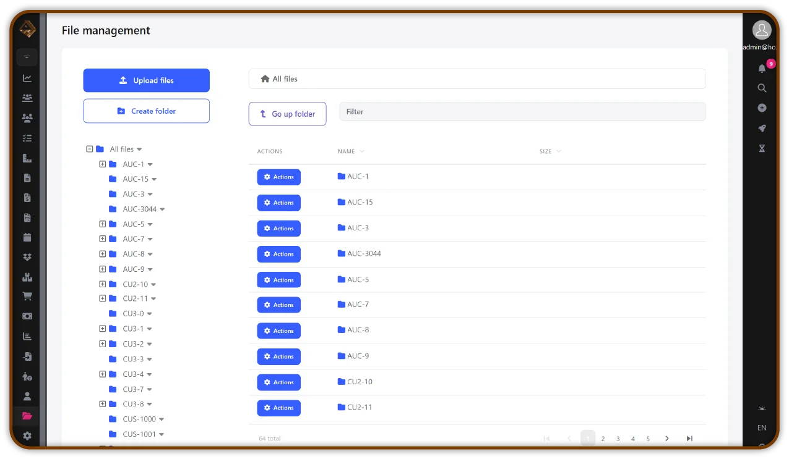789x459 pixels.
Task: Open the line chart dashboard icon in sidebar
Action: (27, 78)
